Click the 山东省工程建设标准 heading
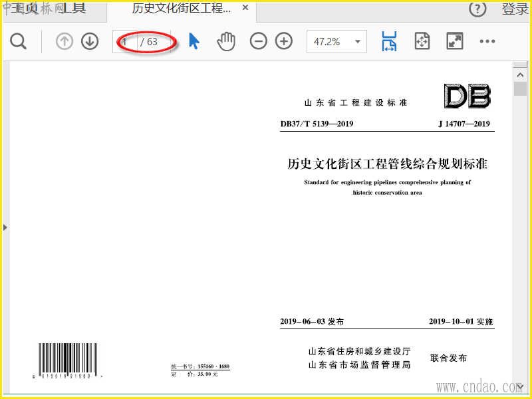 coord(356,103)
